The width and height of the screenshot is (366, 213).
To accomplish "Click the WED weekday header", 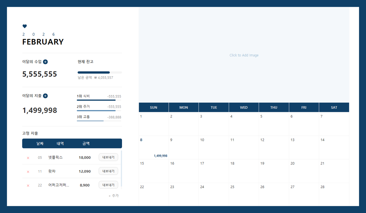I will click(x=244, y=107).
